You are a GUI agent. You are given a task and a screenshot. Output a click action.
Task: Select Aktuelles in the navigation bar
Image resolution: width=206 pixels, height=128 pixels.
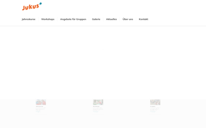point(111,19)
